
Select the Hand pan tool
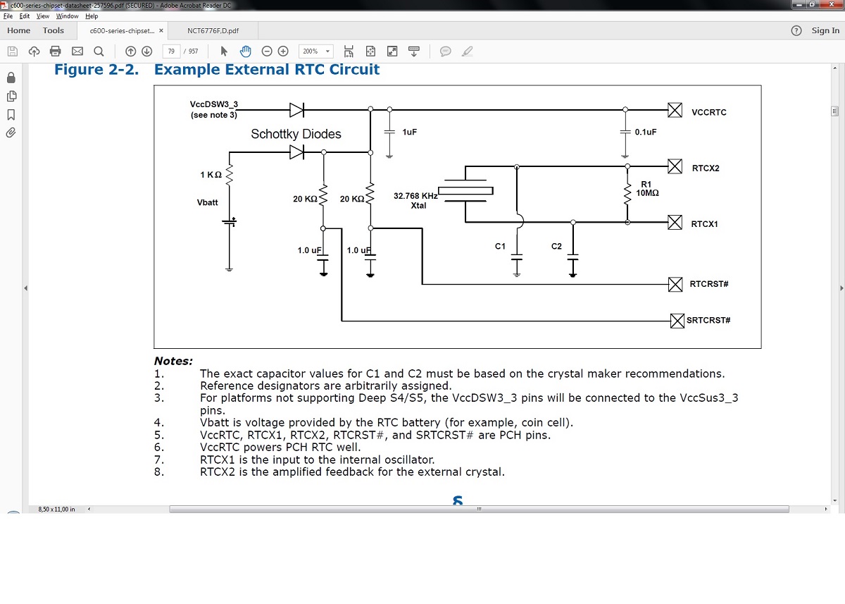pyautogui.click(x=245, y=51)
